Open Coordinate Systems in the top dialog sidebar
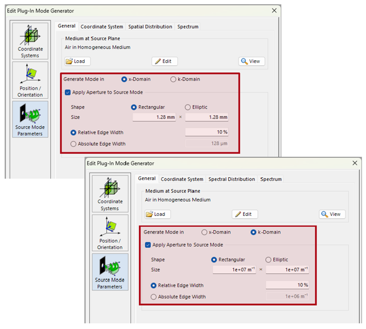366x329 pixels. [x=30, y=41]
